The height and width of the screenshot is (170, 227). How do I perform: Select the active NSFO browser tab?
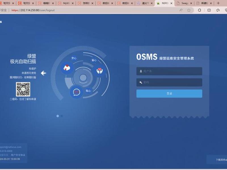point(165,3)
